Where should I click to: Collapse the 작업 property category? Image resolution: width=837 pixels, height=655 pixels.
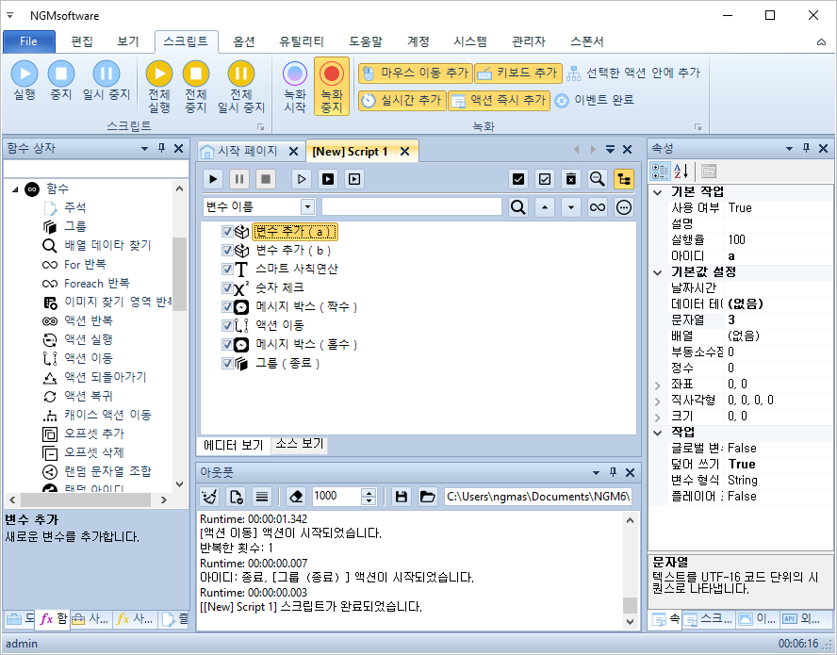click(658, 433)
